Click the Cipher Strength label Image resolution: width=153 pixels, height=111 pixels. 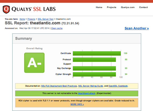(x=63, y=74)
